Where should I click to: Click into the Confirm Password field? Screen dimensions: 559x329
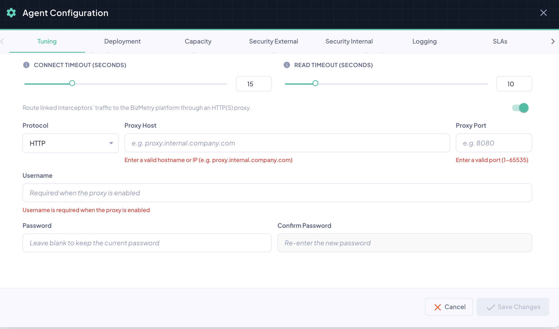point(405,243)
